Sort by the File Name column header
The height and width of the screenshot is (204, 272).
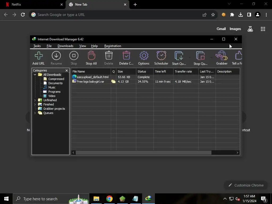[x=91, y=71]
